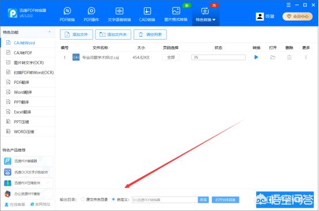The width and height of the screenshot is (319, 211).
Task: Open the output folder icon in file row
Action: pos(272,57)
